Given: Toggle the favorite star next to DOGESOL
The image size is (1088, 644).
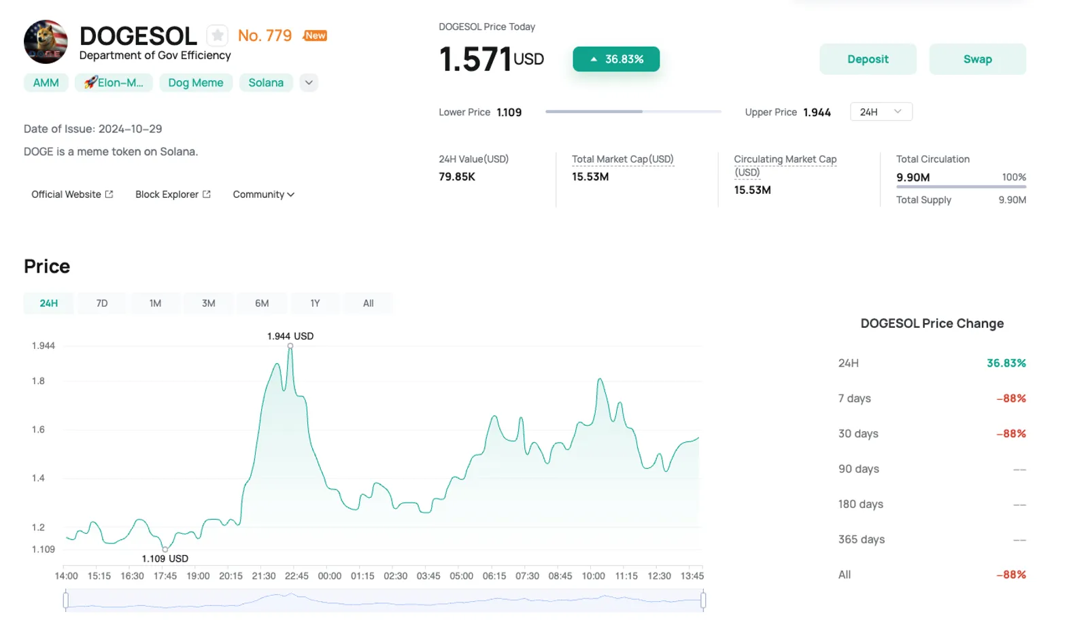Looking at the screenshot, I should click(x=218, y=35).
